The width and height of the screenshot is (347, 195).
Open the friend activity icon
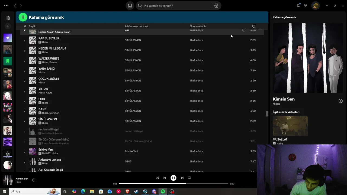coord(306,5)
